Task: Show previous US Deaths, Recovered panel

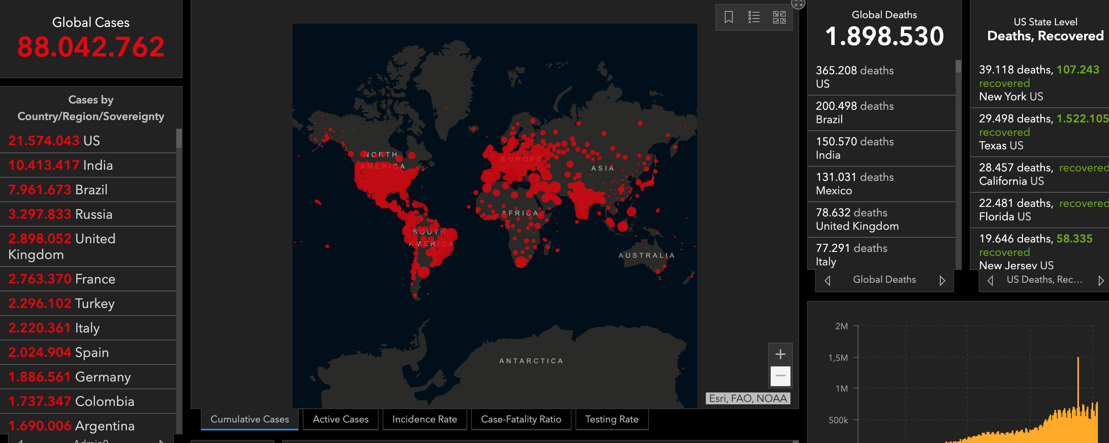Action: click(990, 280)
